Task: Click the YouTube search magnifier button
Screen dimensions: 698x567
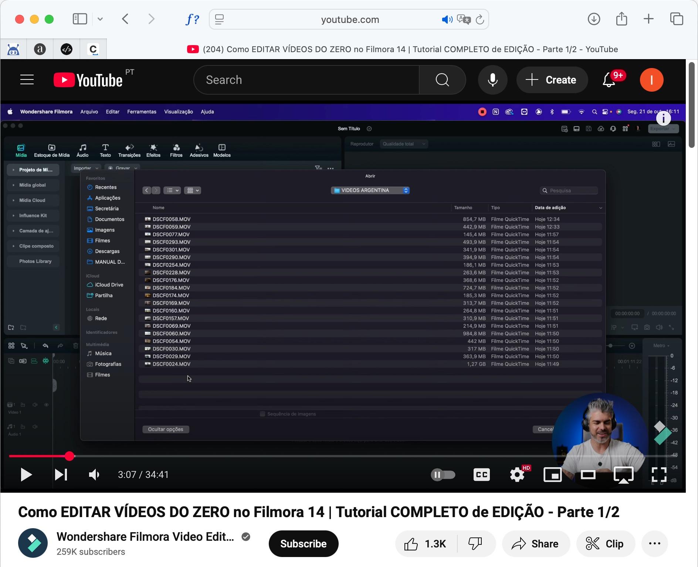Action: point(442,79)
